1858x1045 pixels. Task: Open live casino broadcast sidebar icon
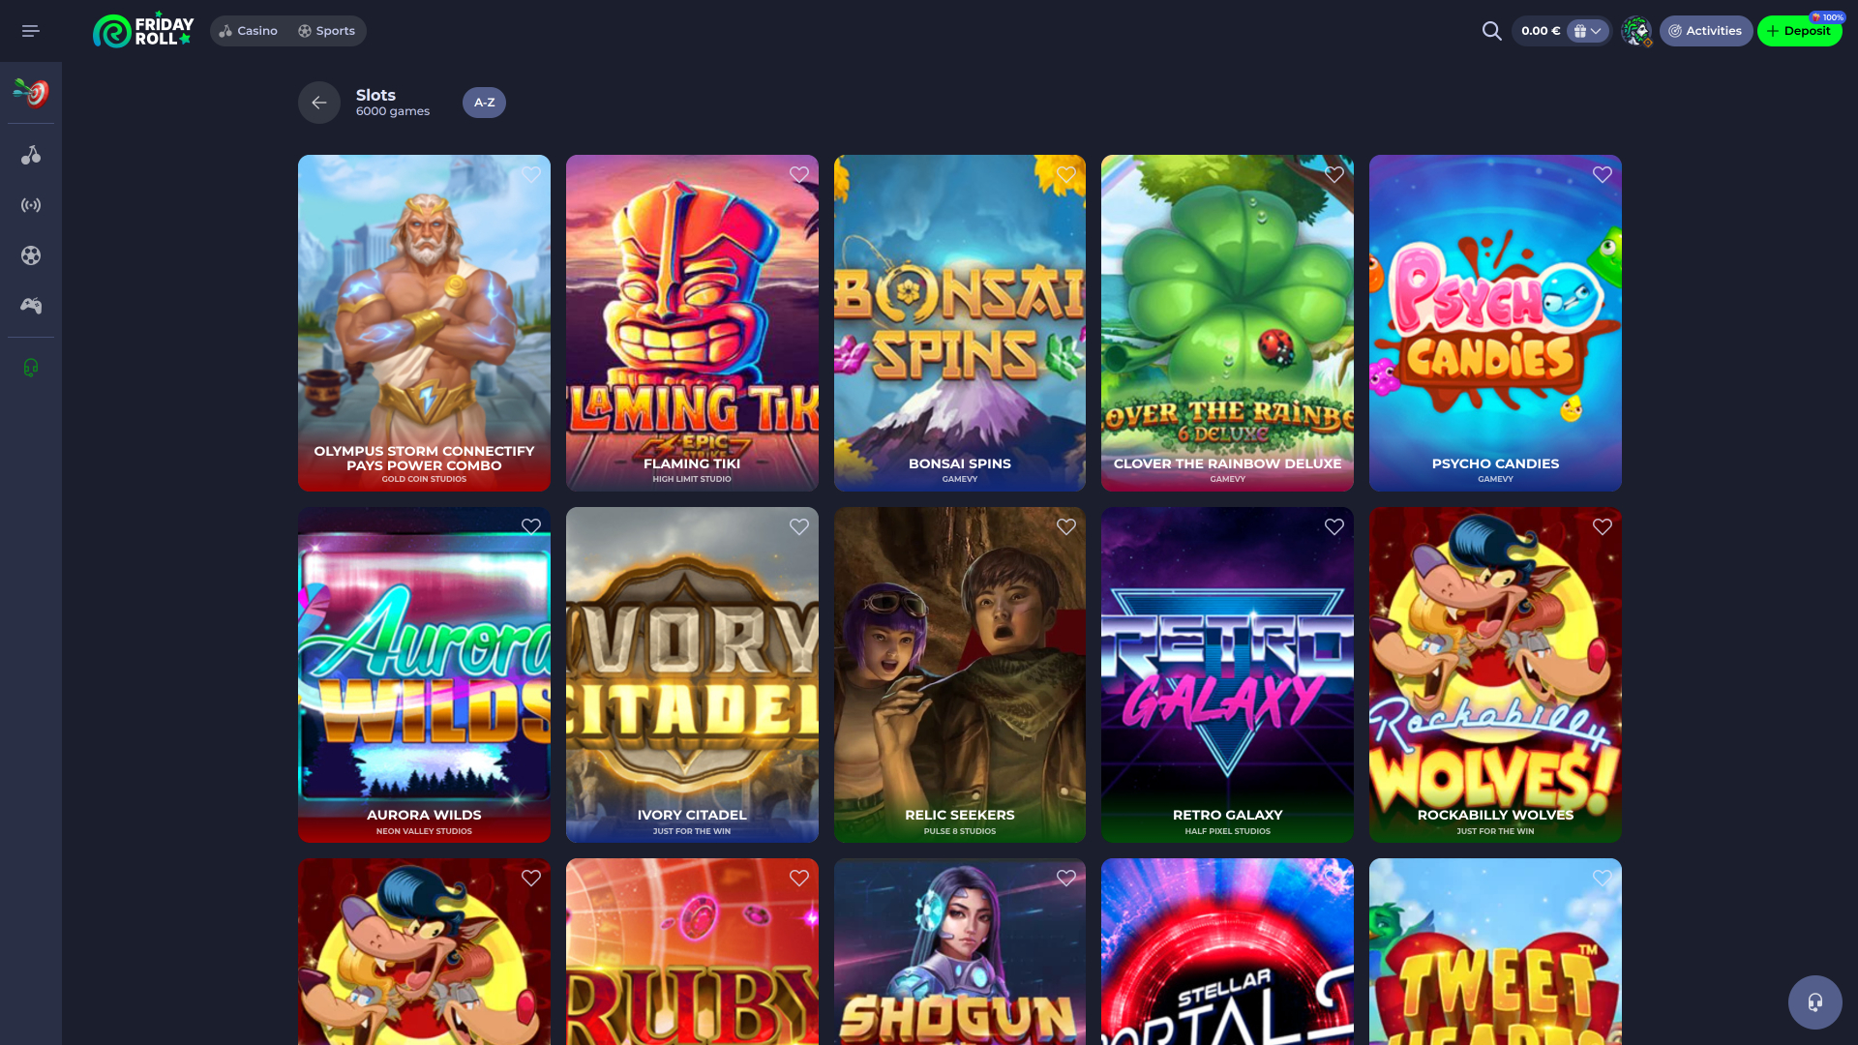coord(31,205)
